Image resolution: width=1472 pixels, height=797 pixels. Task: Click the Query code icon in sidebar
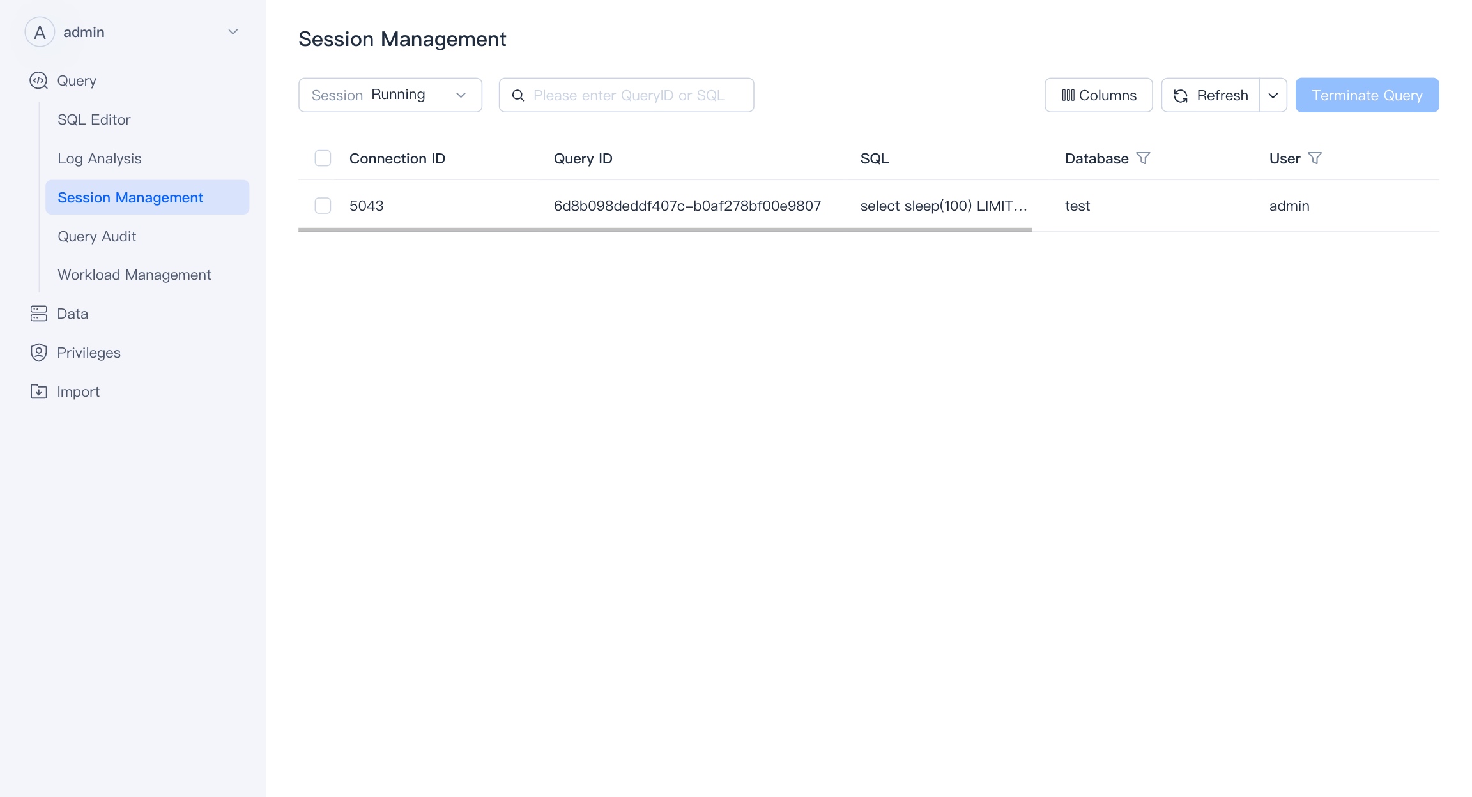pos(39,80)
